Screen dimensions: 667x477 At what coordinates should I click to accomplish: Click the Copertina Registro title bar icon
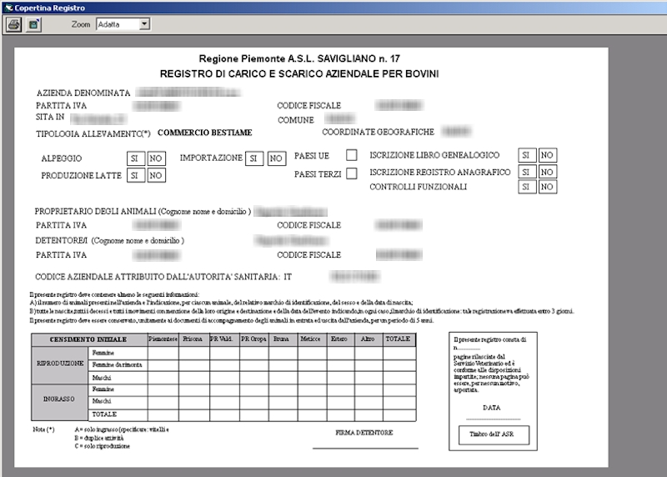tap(8, 8)
